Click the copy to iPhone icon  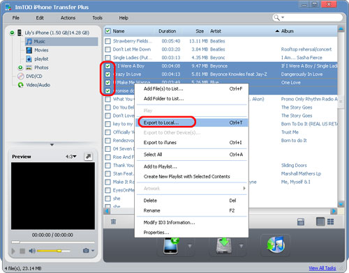(171, 246)
